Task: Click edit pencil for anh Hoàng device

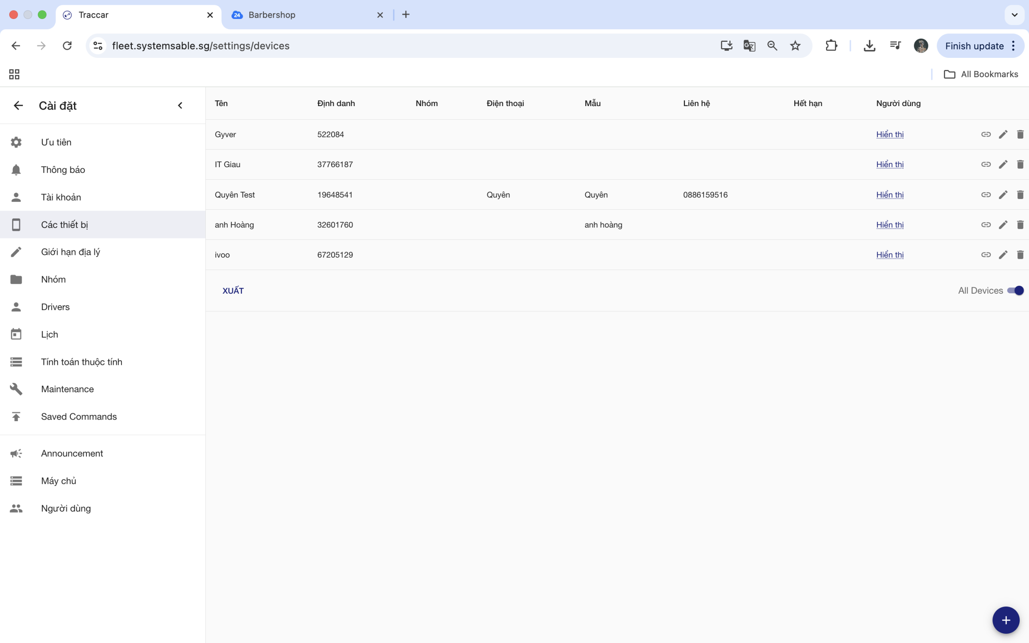Action: click(1002, 225)
